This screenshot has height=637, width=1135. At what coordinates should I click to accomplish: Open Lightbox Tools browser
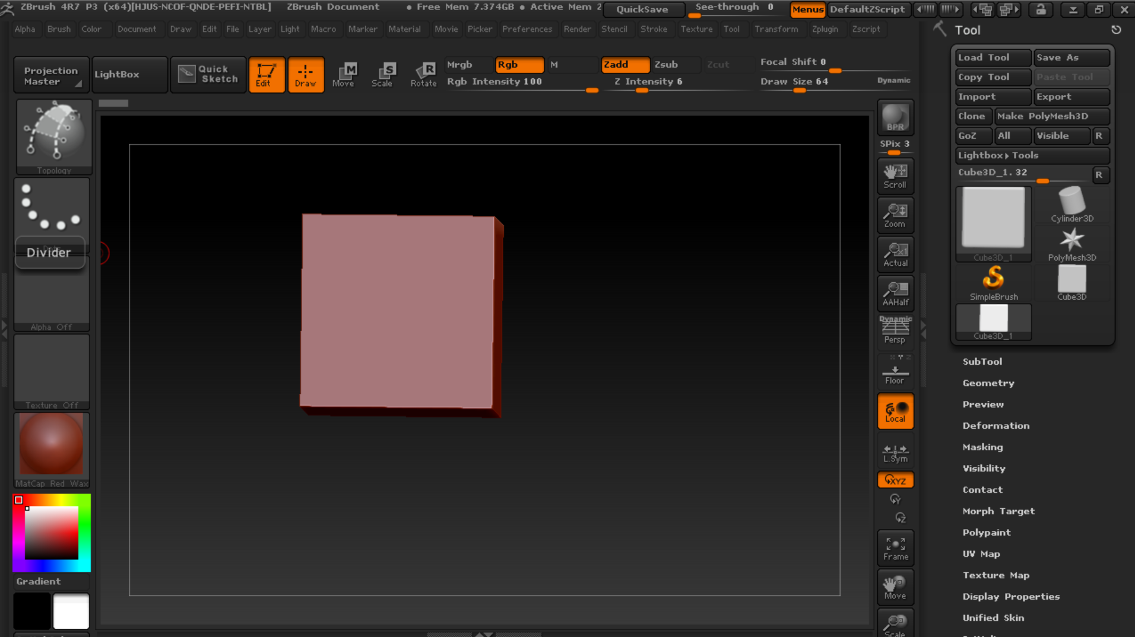[x=1032, y=155]
